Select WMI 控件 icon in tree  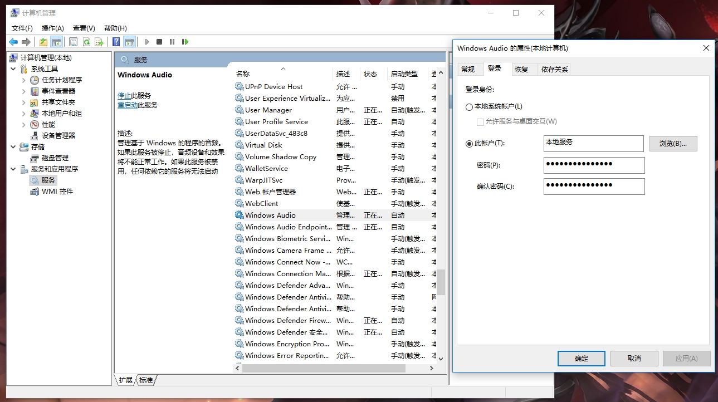click(x=35, y=192)
